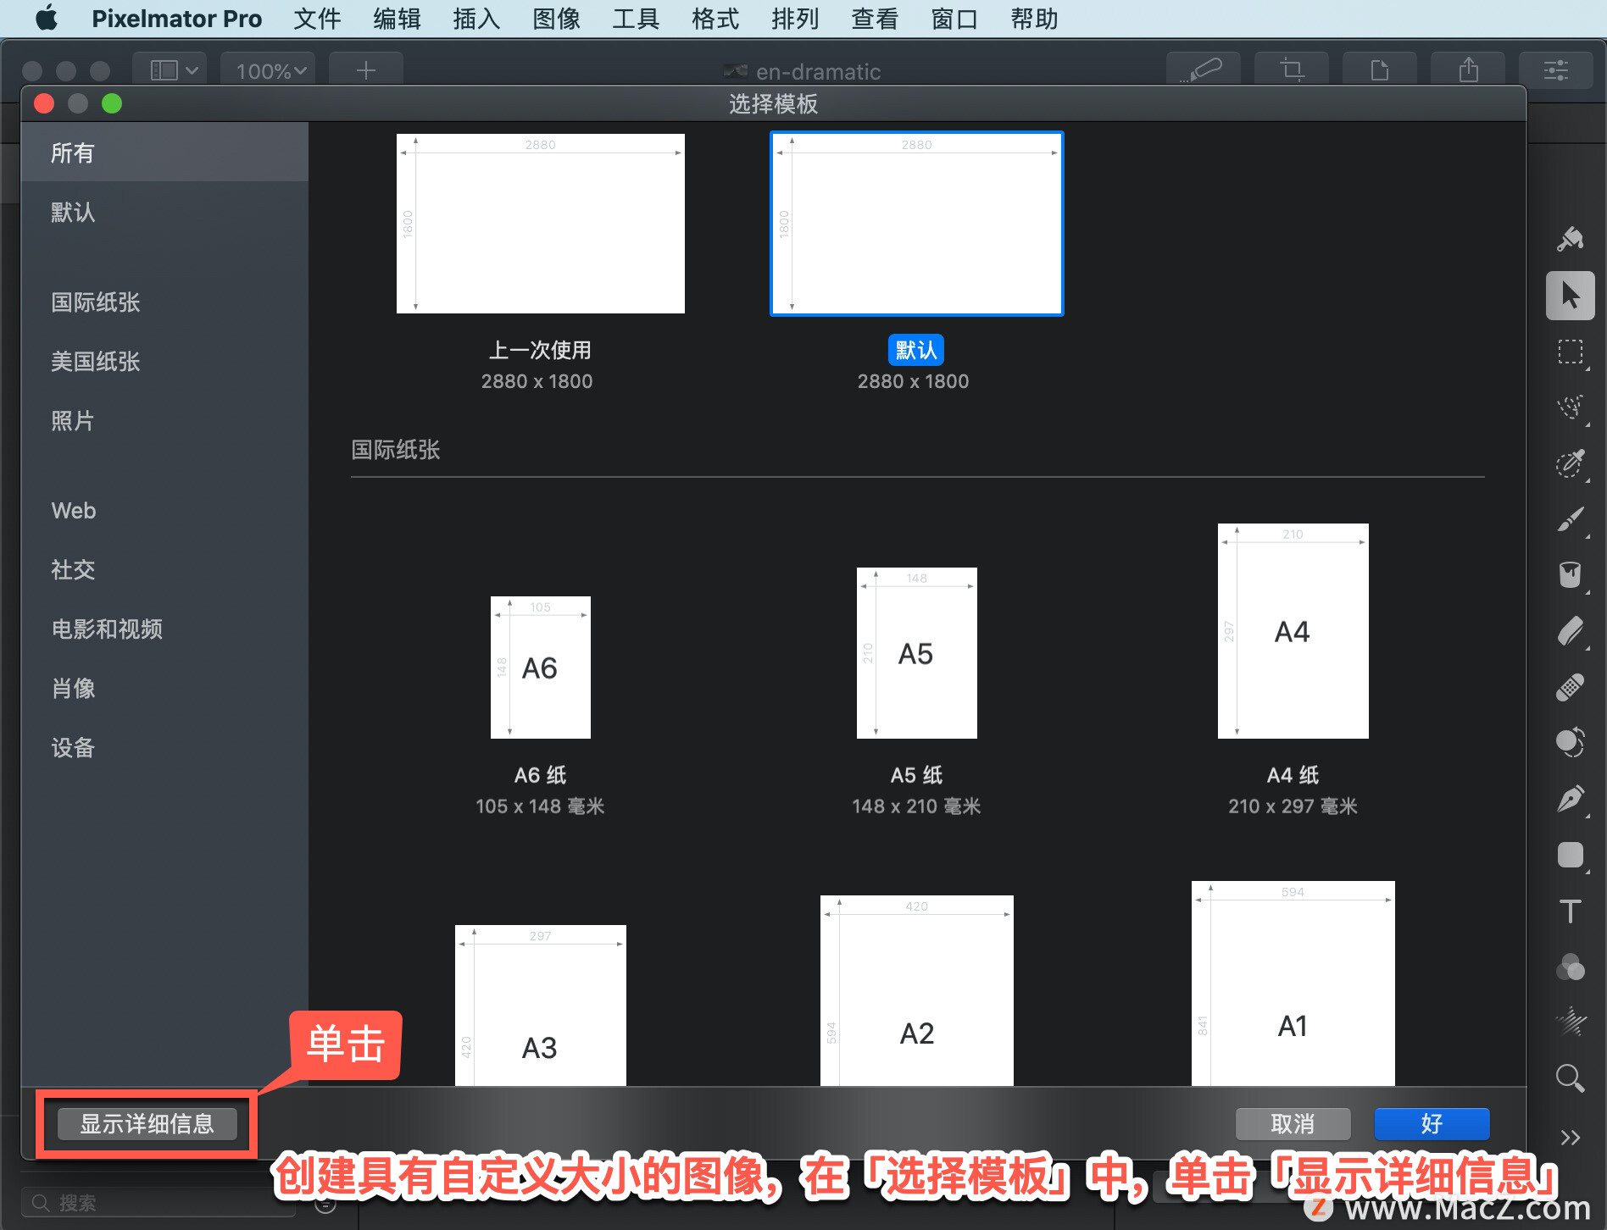Select the Style tool in toolbar
The width and height of the screenshot is (1607, 1230).
(1570, 240)
